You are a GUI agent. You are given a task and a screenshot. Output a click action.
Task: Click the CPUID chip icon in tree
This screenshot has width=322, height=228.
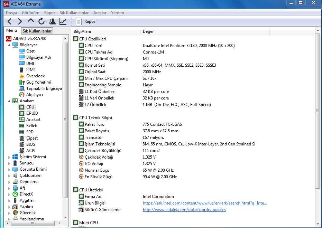pos(21,113)
